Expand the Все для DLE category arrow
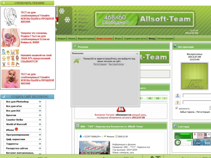 coord(40,111)
